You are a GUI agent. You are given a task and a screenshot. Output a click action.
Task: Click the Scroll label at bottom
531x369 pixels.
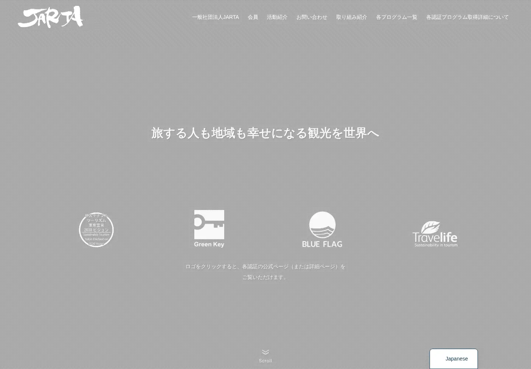[x=265, y=361]
